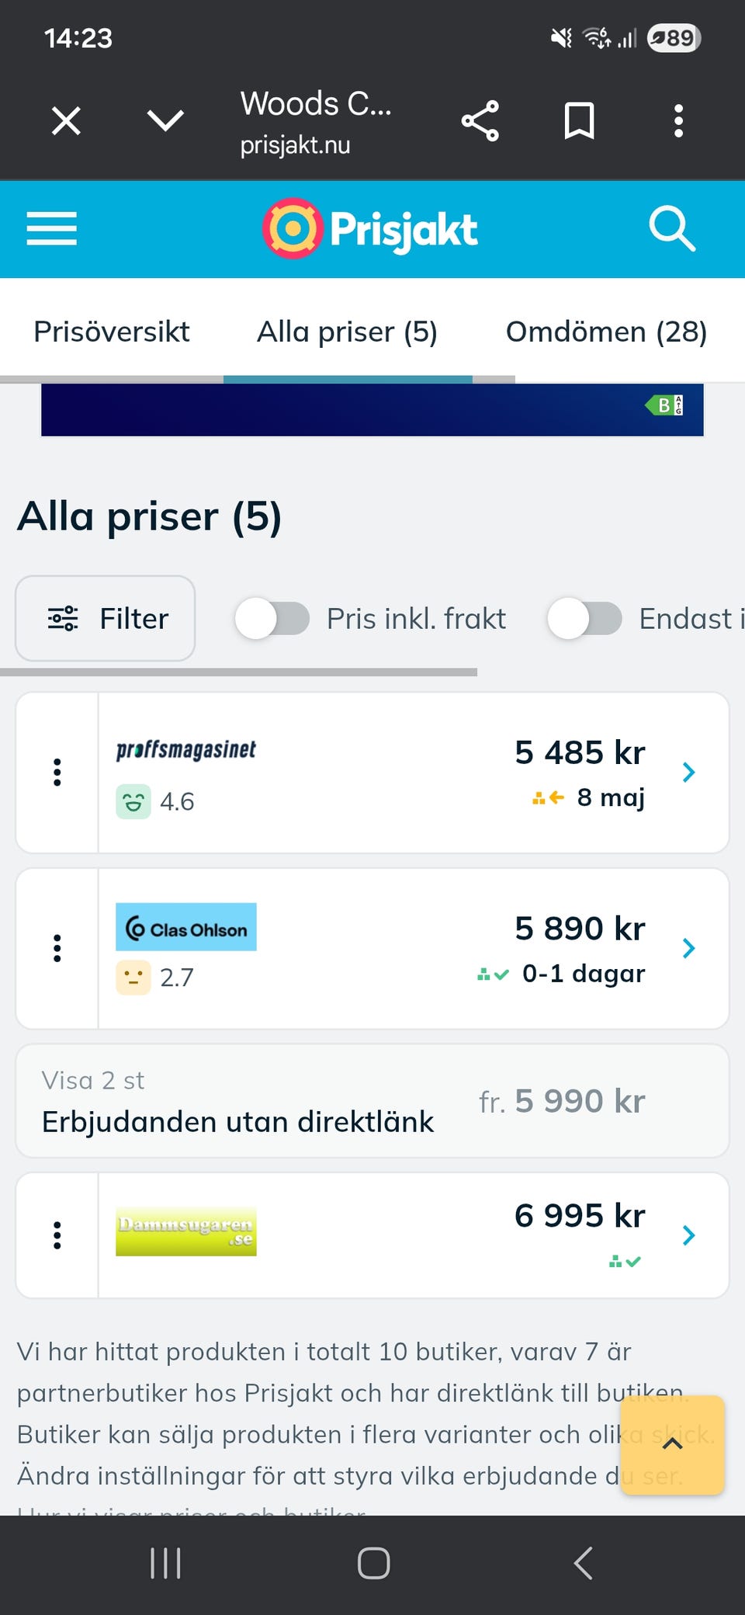Viewport: 745px width, 1615px height.
Task: Open options menu for Clas Ohlson offer
Action: (57, 948)
